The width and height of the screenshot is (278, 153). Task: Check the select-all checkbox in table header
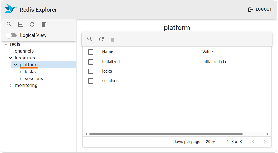pyautogui.click(x=91, y=52)
